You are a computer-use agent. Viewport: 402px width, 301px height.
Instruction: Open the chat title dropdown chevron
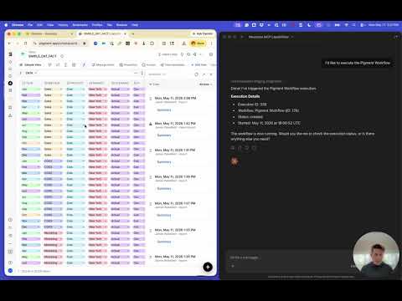[x=292, y=37]
